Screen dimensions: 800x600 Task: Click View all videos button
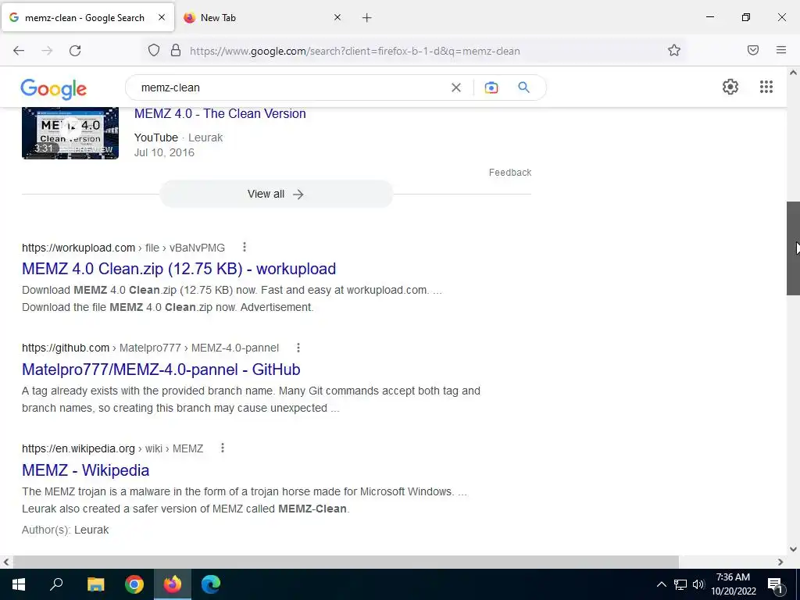pyautogui.click(x=276, y=194)
